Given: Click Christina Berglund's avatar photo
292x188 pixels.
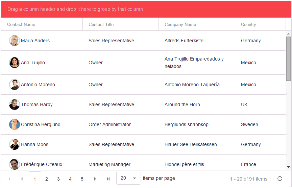Looking at the screenshot, I should [15, 124].
